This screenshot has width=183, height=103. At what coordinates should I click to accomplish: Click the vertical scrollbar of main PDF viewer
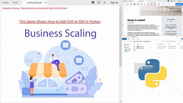(121, 54)
